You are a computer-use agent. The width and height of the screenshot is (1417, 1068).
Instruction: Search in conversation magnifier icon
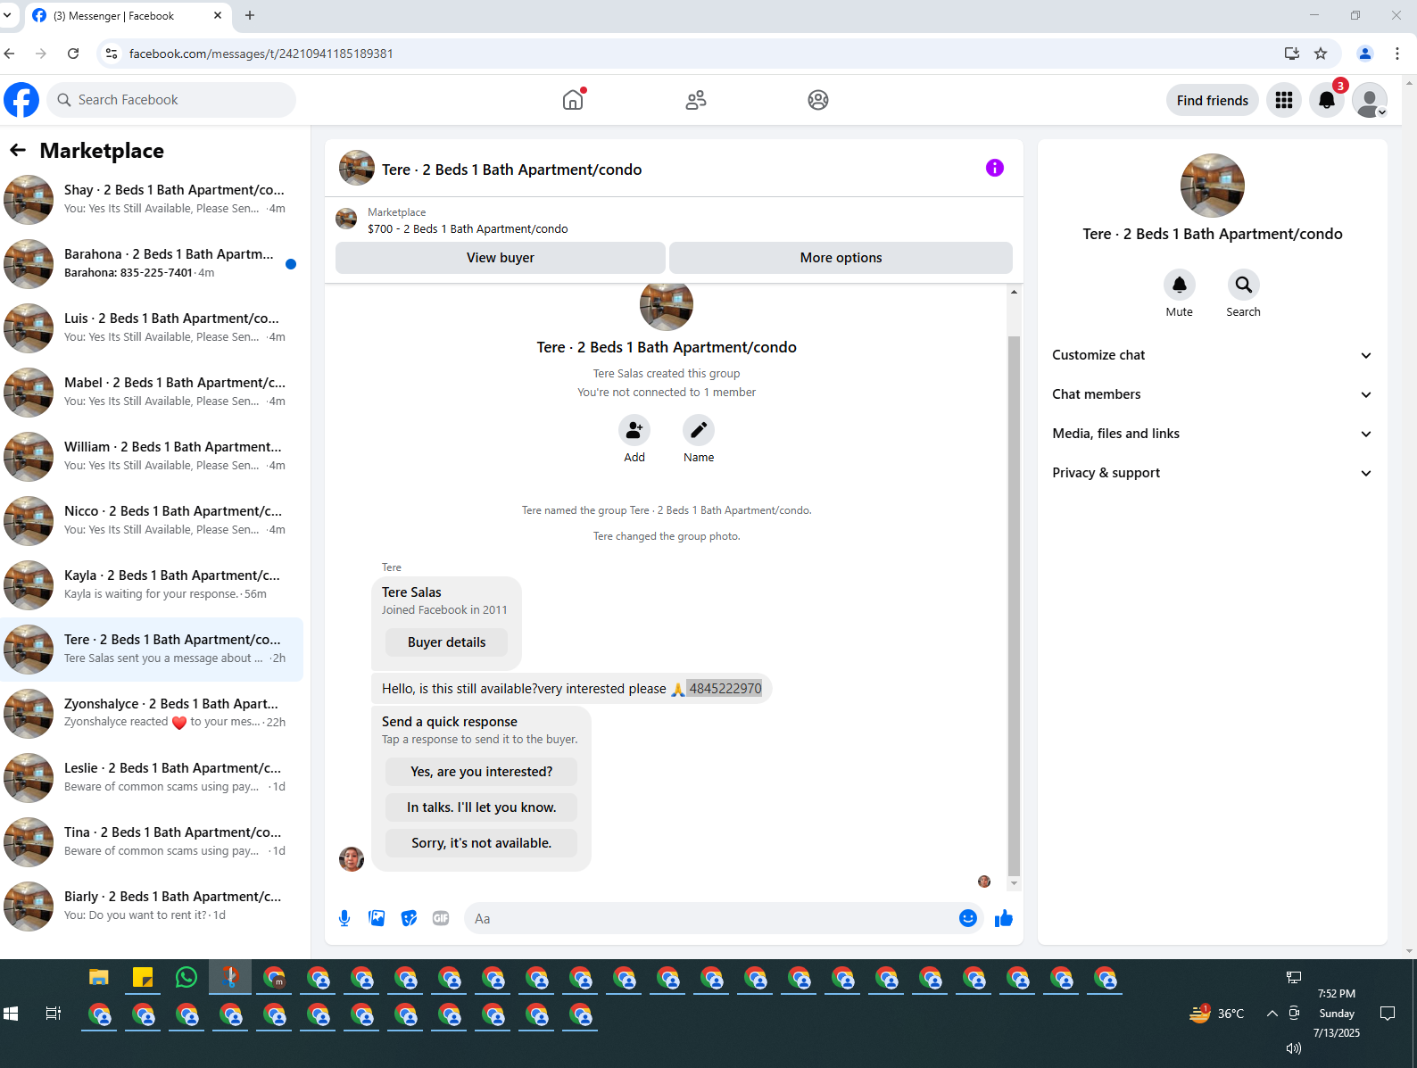(x=1243, y=285)
